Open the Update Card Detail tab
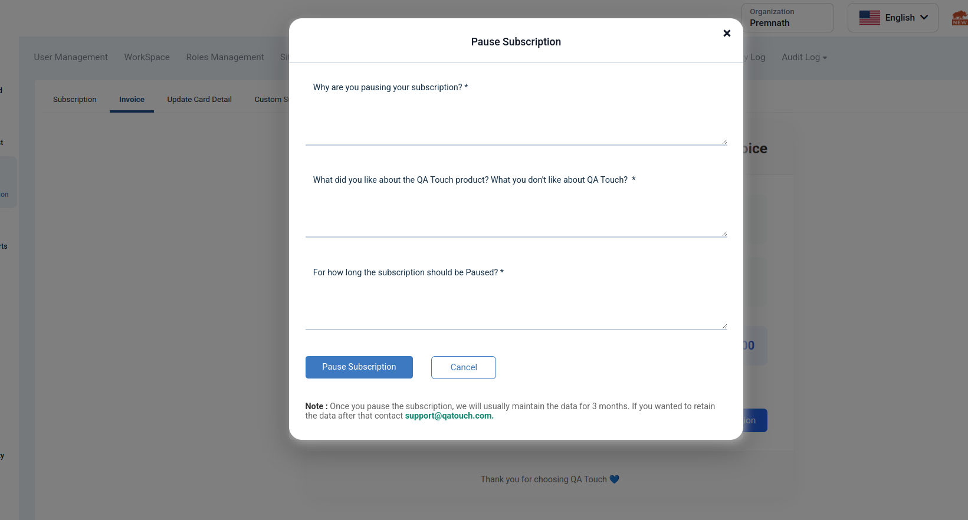Screen dimensions: 968x520 click(199, 100)
